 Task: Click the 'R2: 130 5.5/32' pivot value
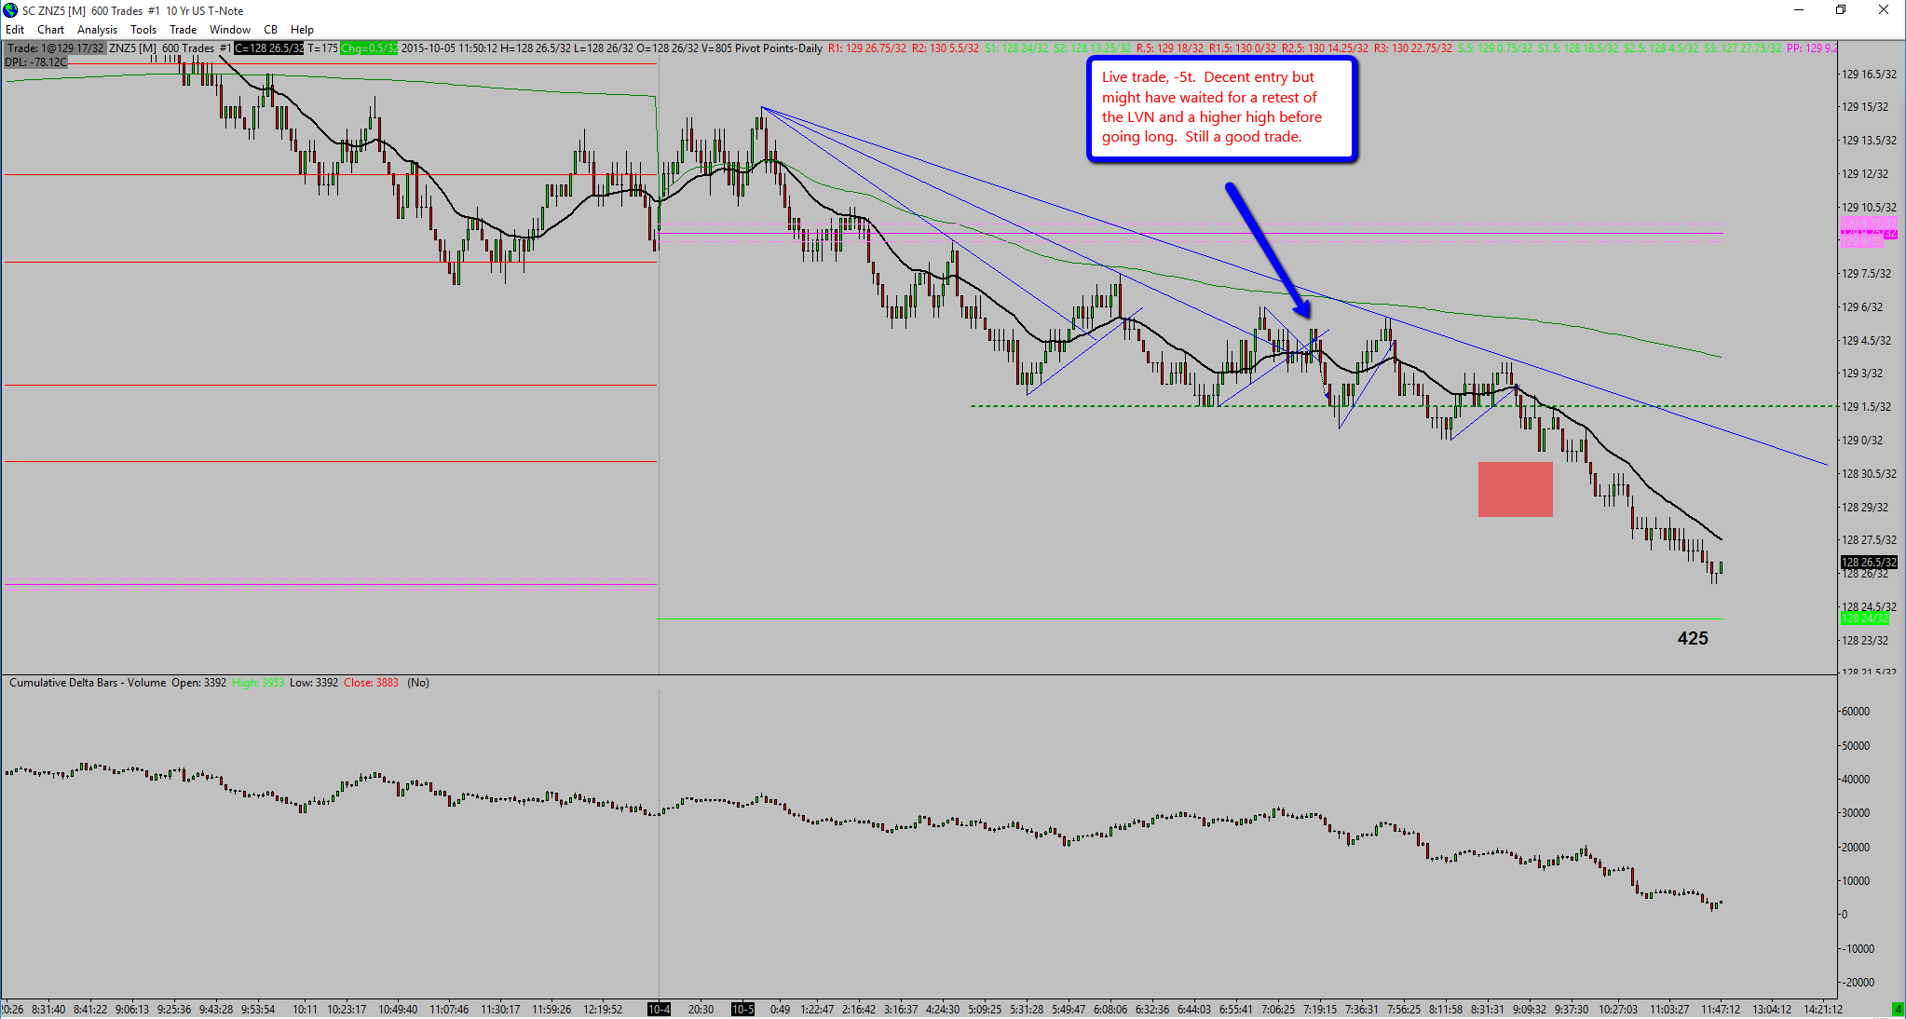click(945, 48)
